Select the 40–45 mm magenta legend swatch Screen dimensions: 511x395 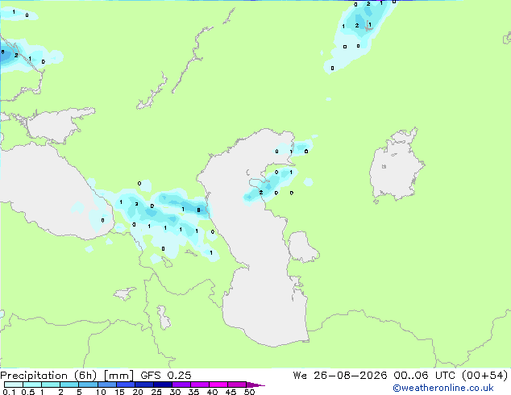218,385
